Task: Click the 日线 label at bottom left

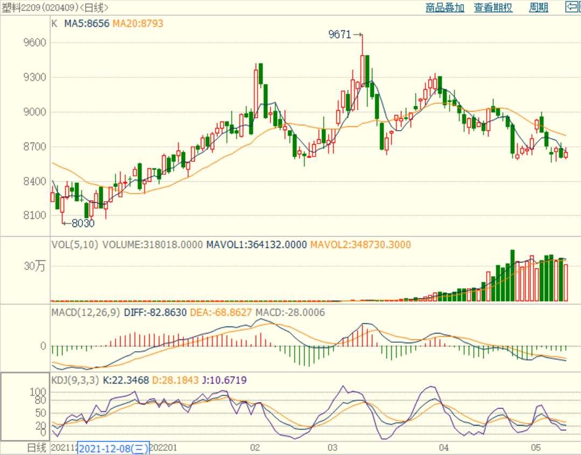Action: [37, 448]
